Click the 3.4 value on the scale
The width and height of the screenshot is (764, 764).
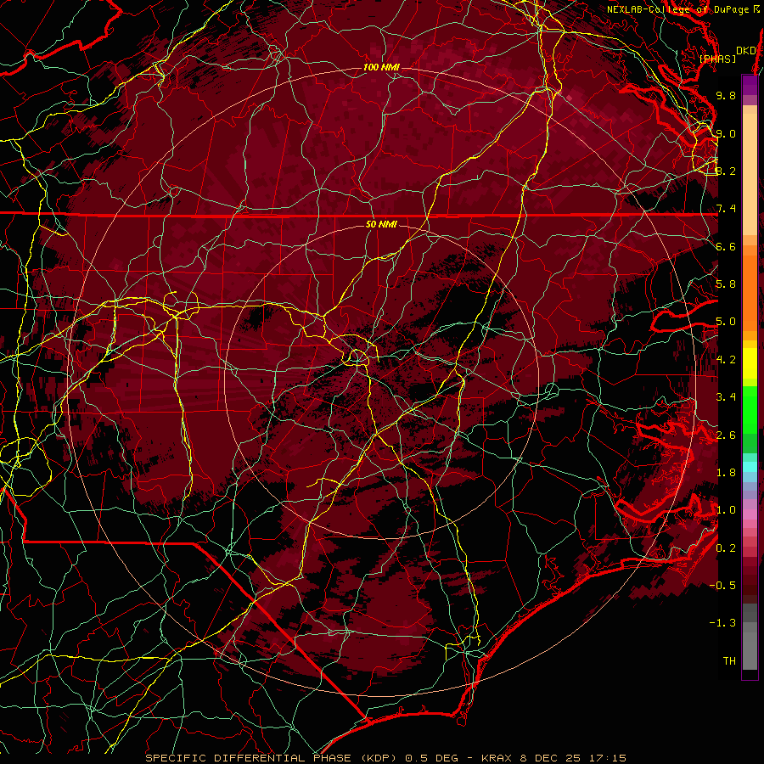[726, 397]
